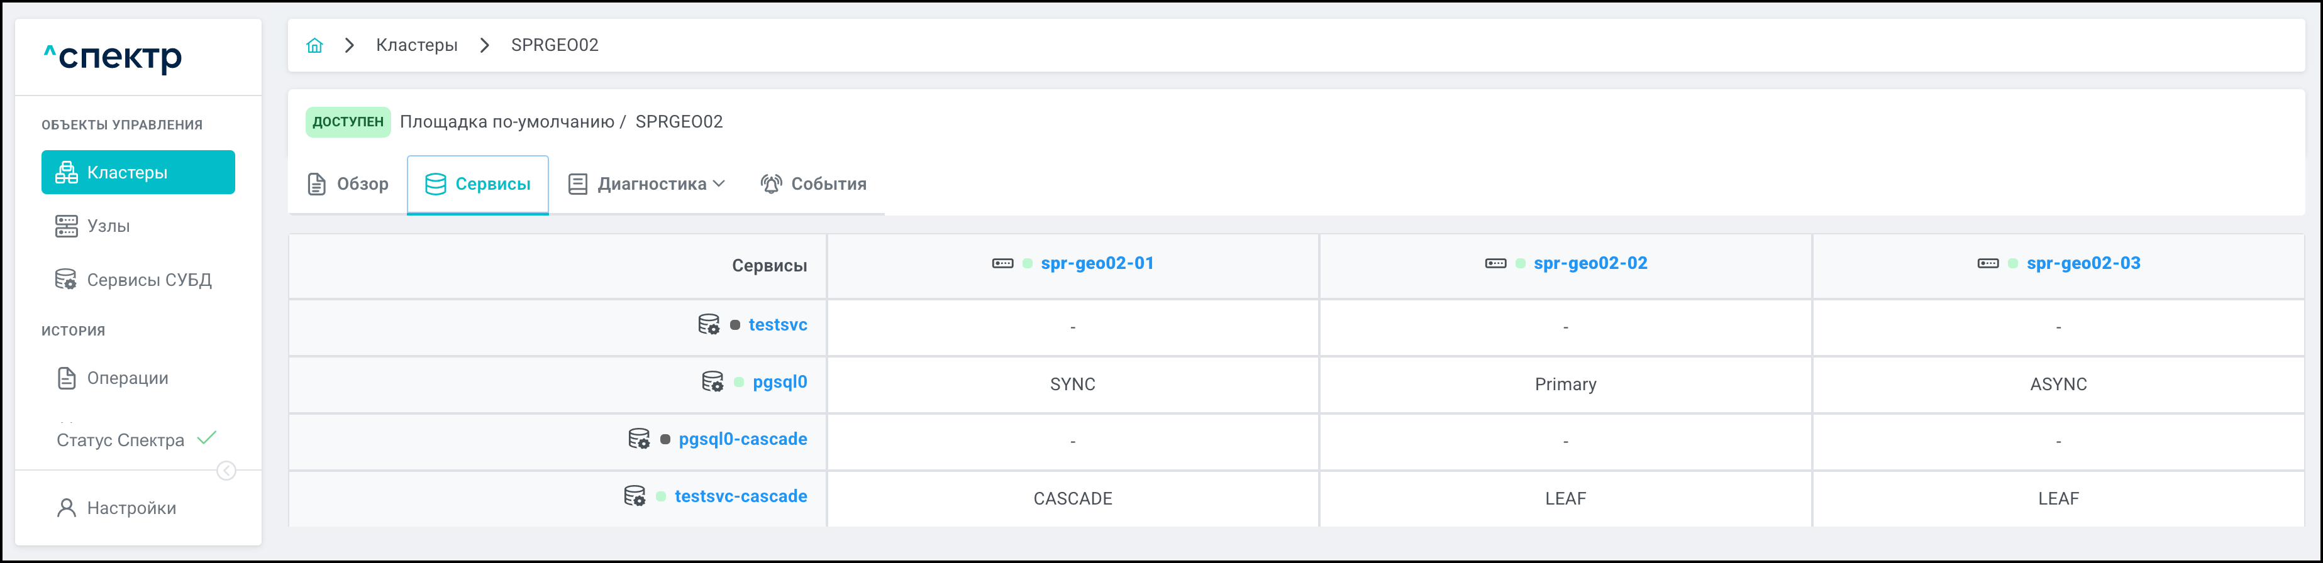Click the database icon beside pgsql0-cascade
Image resolution: width=2323 pixels, height=563 pixels.
pyautogui.click(x=638, y=439)
